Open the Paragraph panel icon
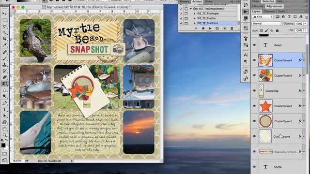This screenshot has width=310, height=174. (246, 61)
